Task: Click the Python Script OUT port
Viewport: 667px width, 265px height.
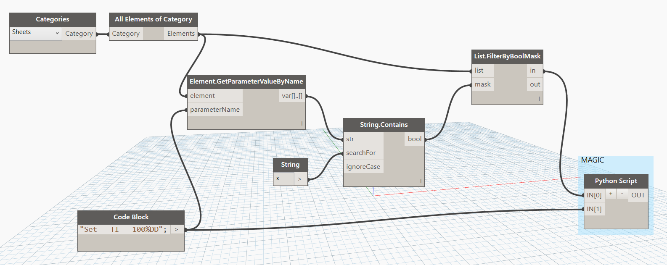Action: (638, 195)
